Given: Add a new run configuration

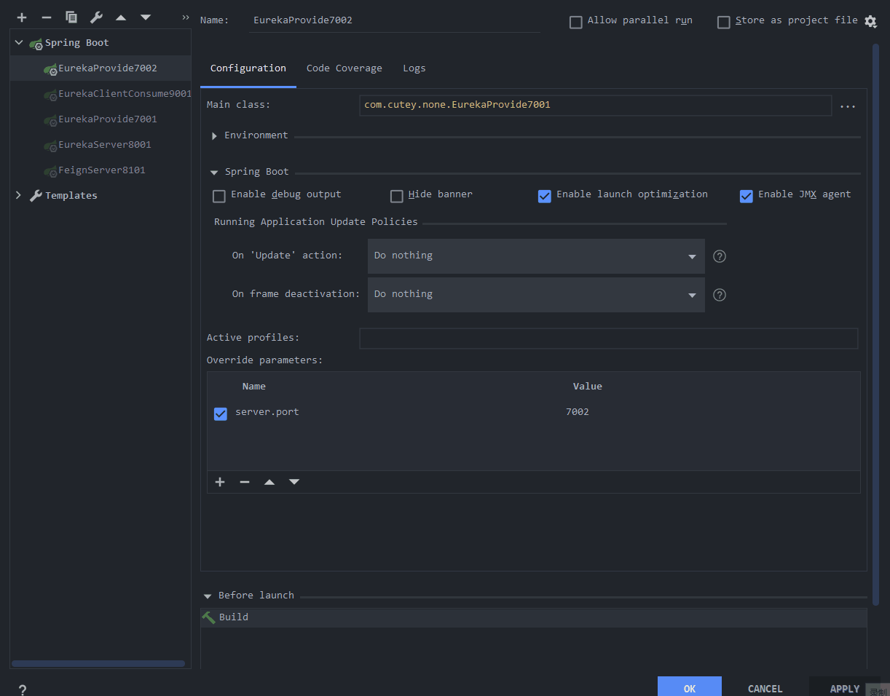Looking at the screenshot, I should (x=22, y=17).
